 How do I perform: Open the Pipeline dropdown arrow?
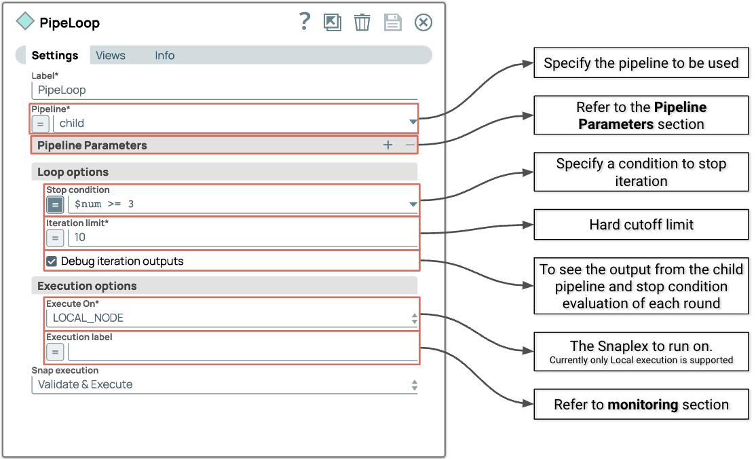pyautogui.click(x=413, y=123)
